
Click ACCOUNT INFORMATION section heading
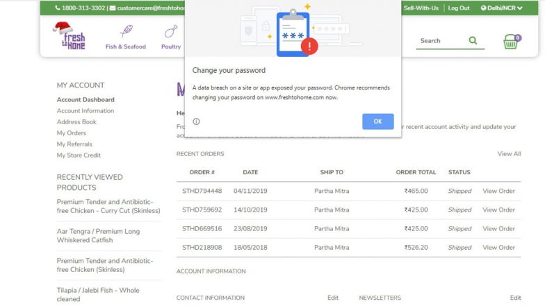tap(211, 271)
